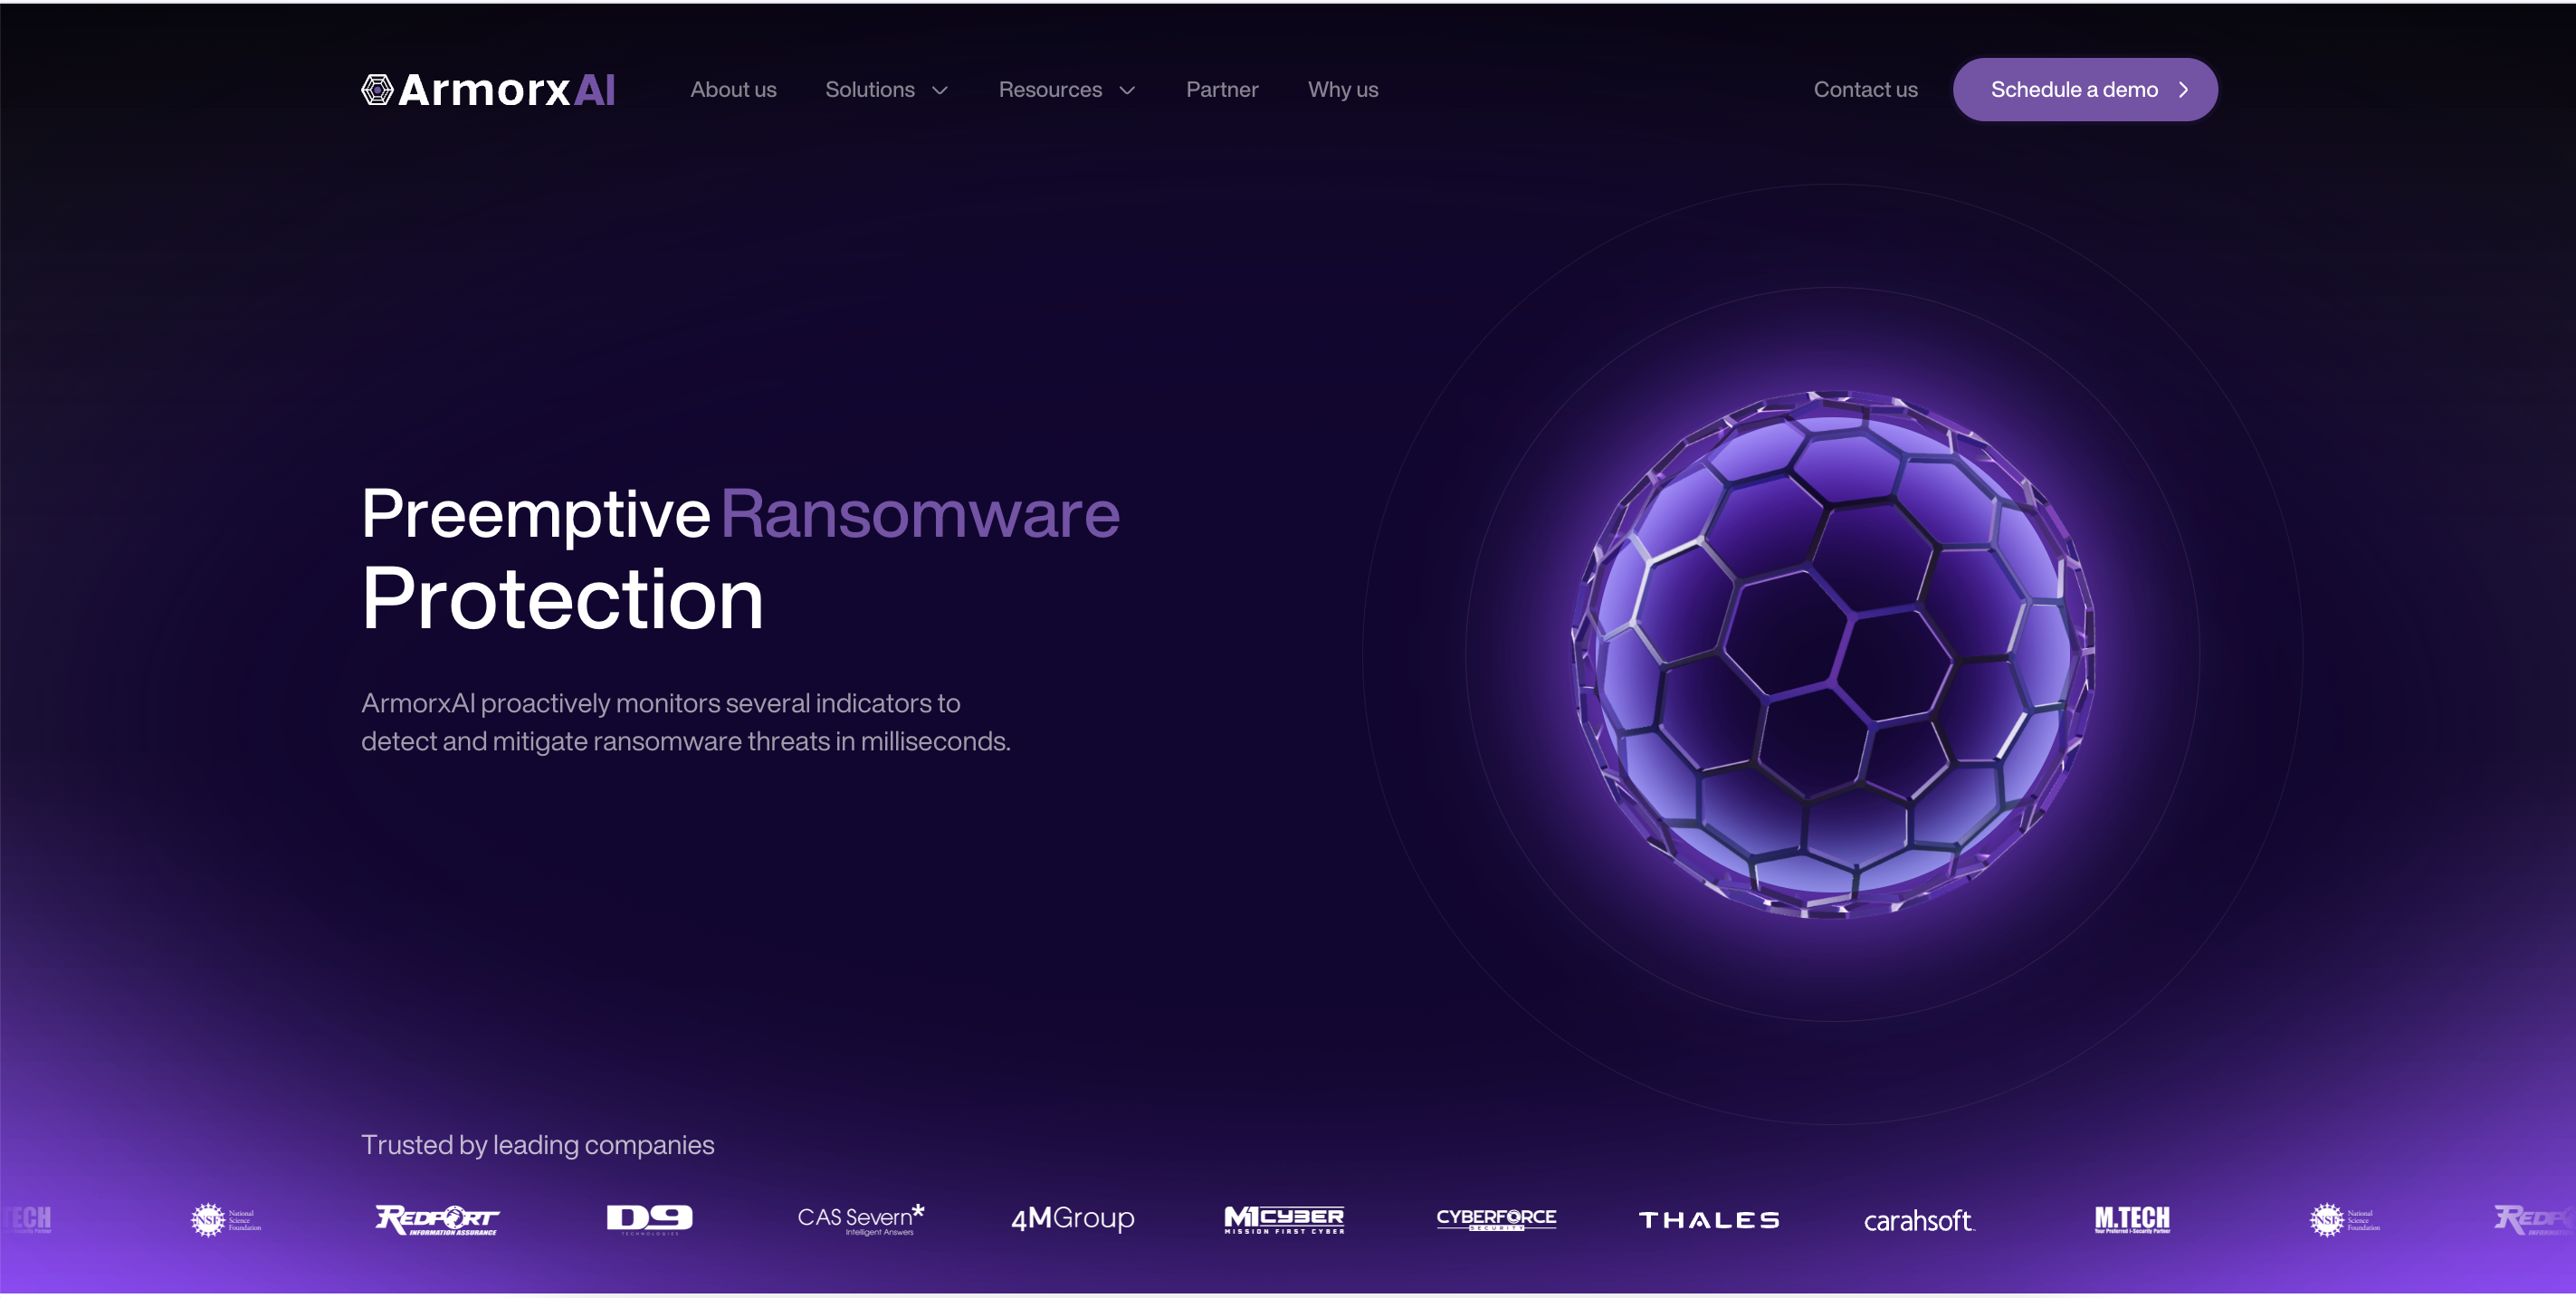The height and width of the screenshot is (1298, 2576).
Task: Click the M.Tech logo
Action: click(2132, 1219)
